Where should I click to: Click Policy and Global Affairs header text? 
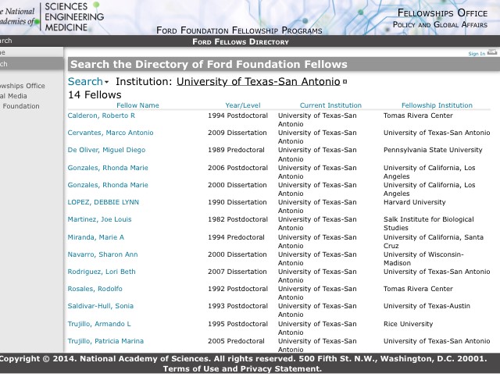tap(440, 24)
